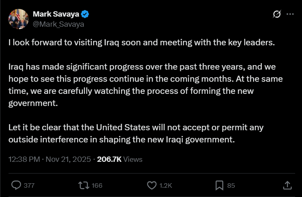Click the 85 bookmarks count

coord(231,186)
